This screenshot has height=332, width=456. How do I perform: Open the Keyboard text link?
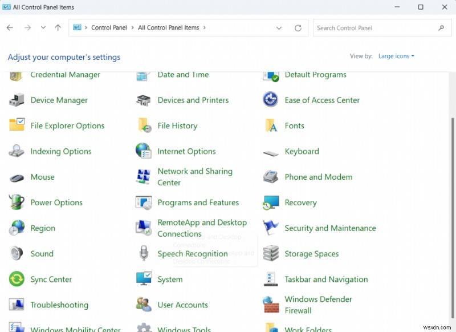(302, 151)
